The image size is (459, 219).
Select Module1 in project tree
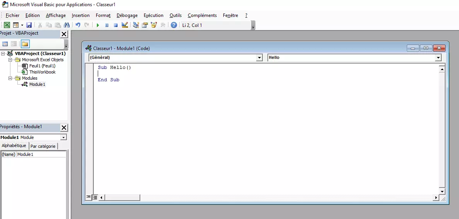click(37, 84)
